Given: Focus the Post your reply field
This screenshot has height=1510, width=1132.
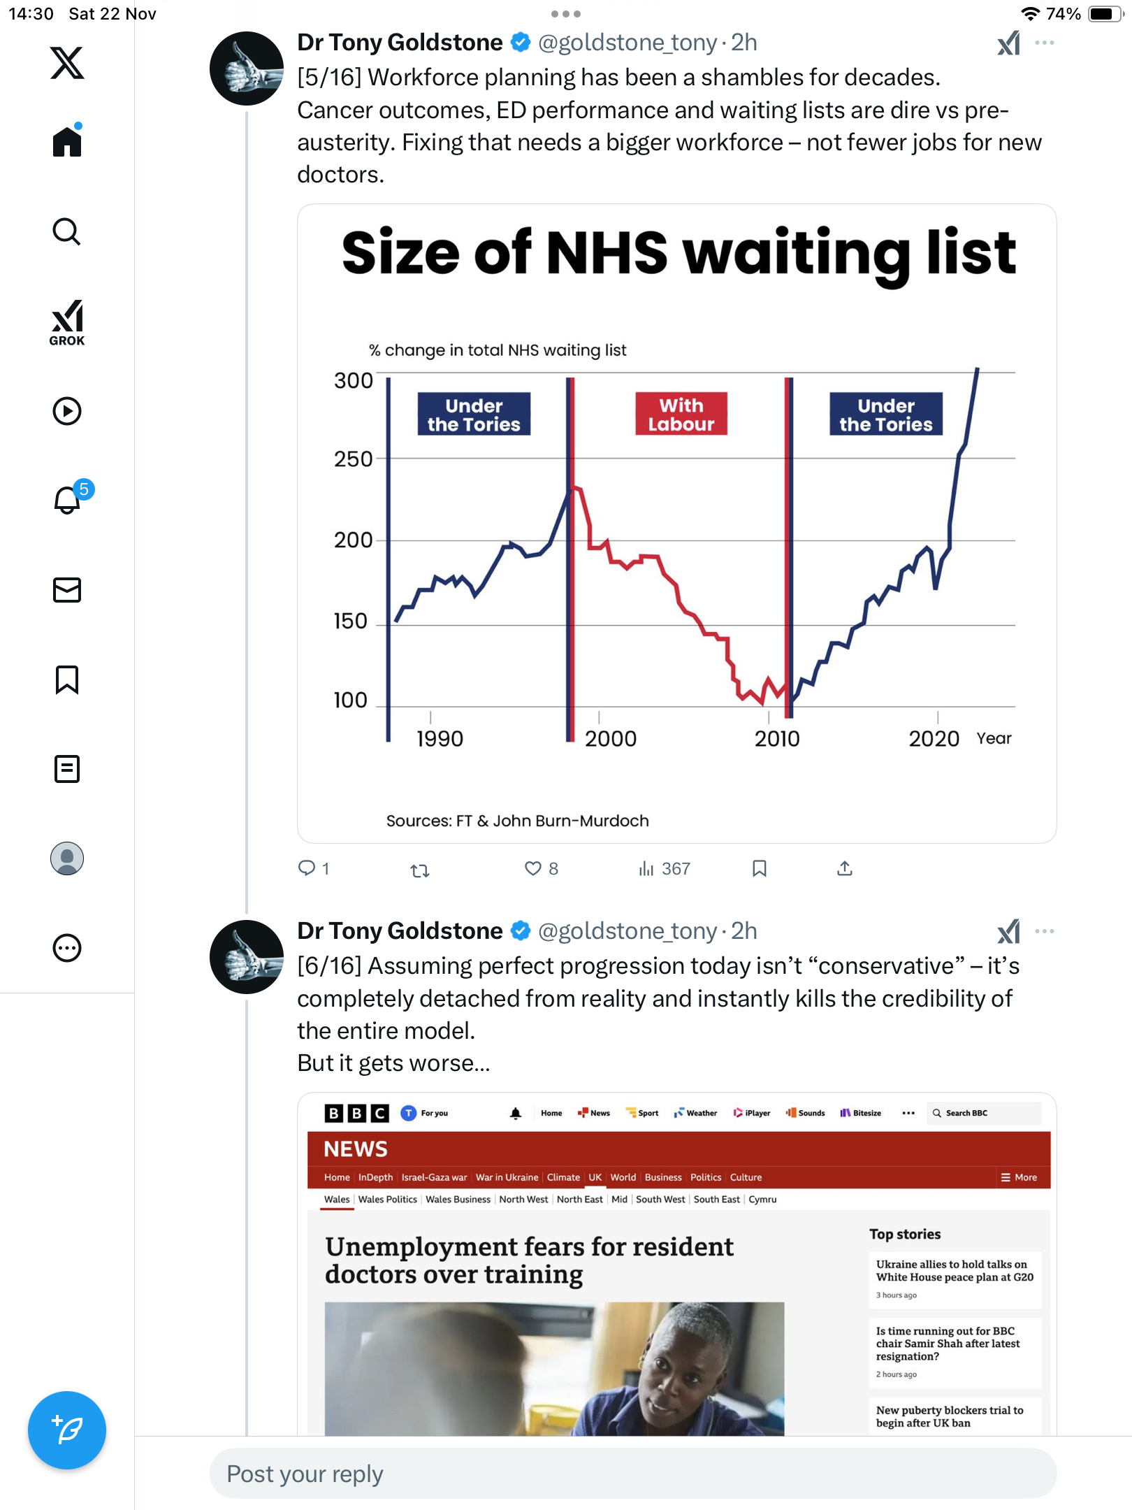Looking at the screenshot, I should [x=632, y=1474].
